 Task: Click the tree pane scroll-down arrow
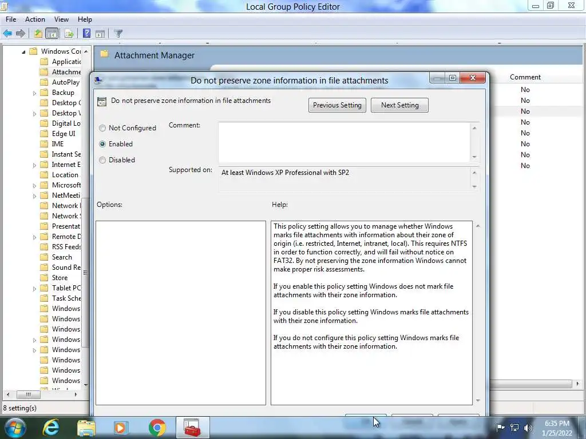pos(86,385)
